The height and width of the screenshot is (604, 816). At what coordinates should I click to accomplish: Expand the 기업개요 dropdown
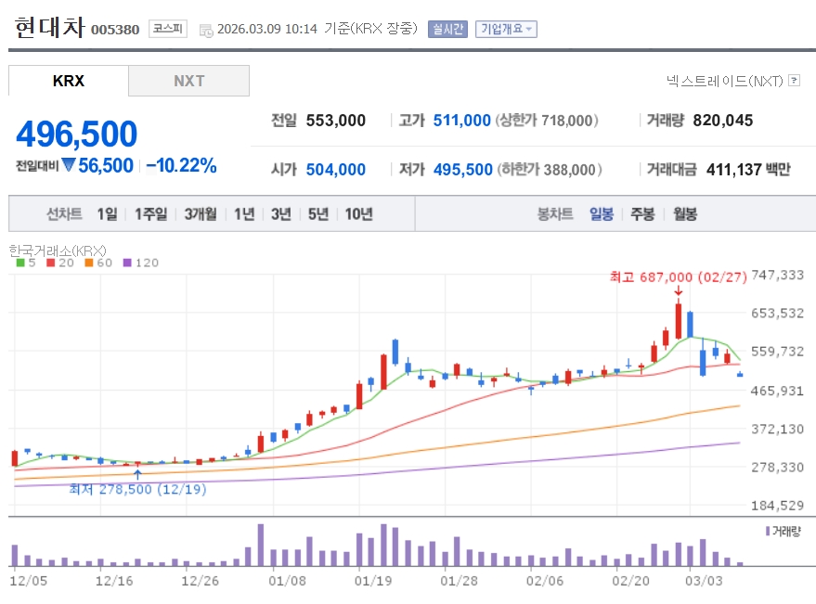point(506,29)
